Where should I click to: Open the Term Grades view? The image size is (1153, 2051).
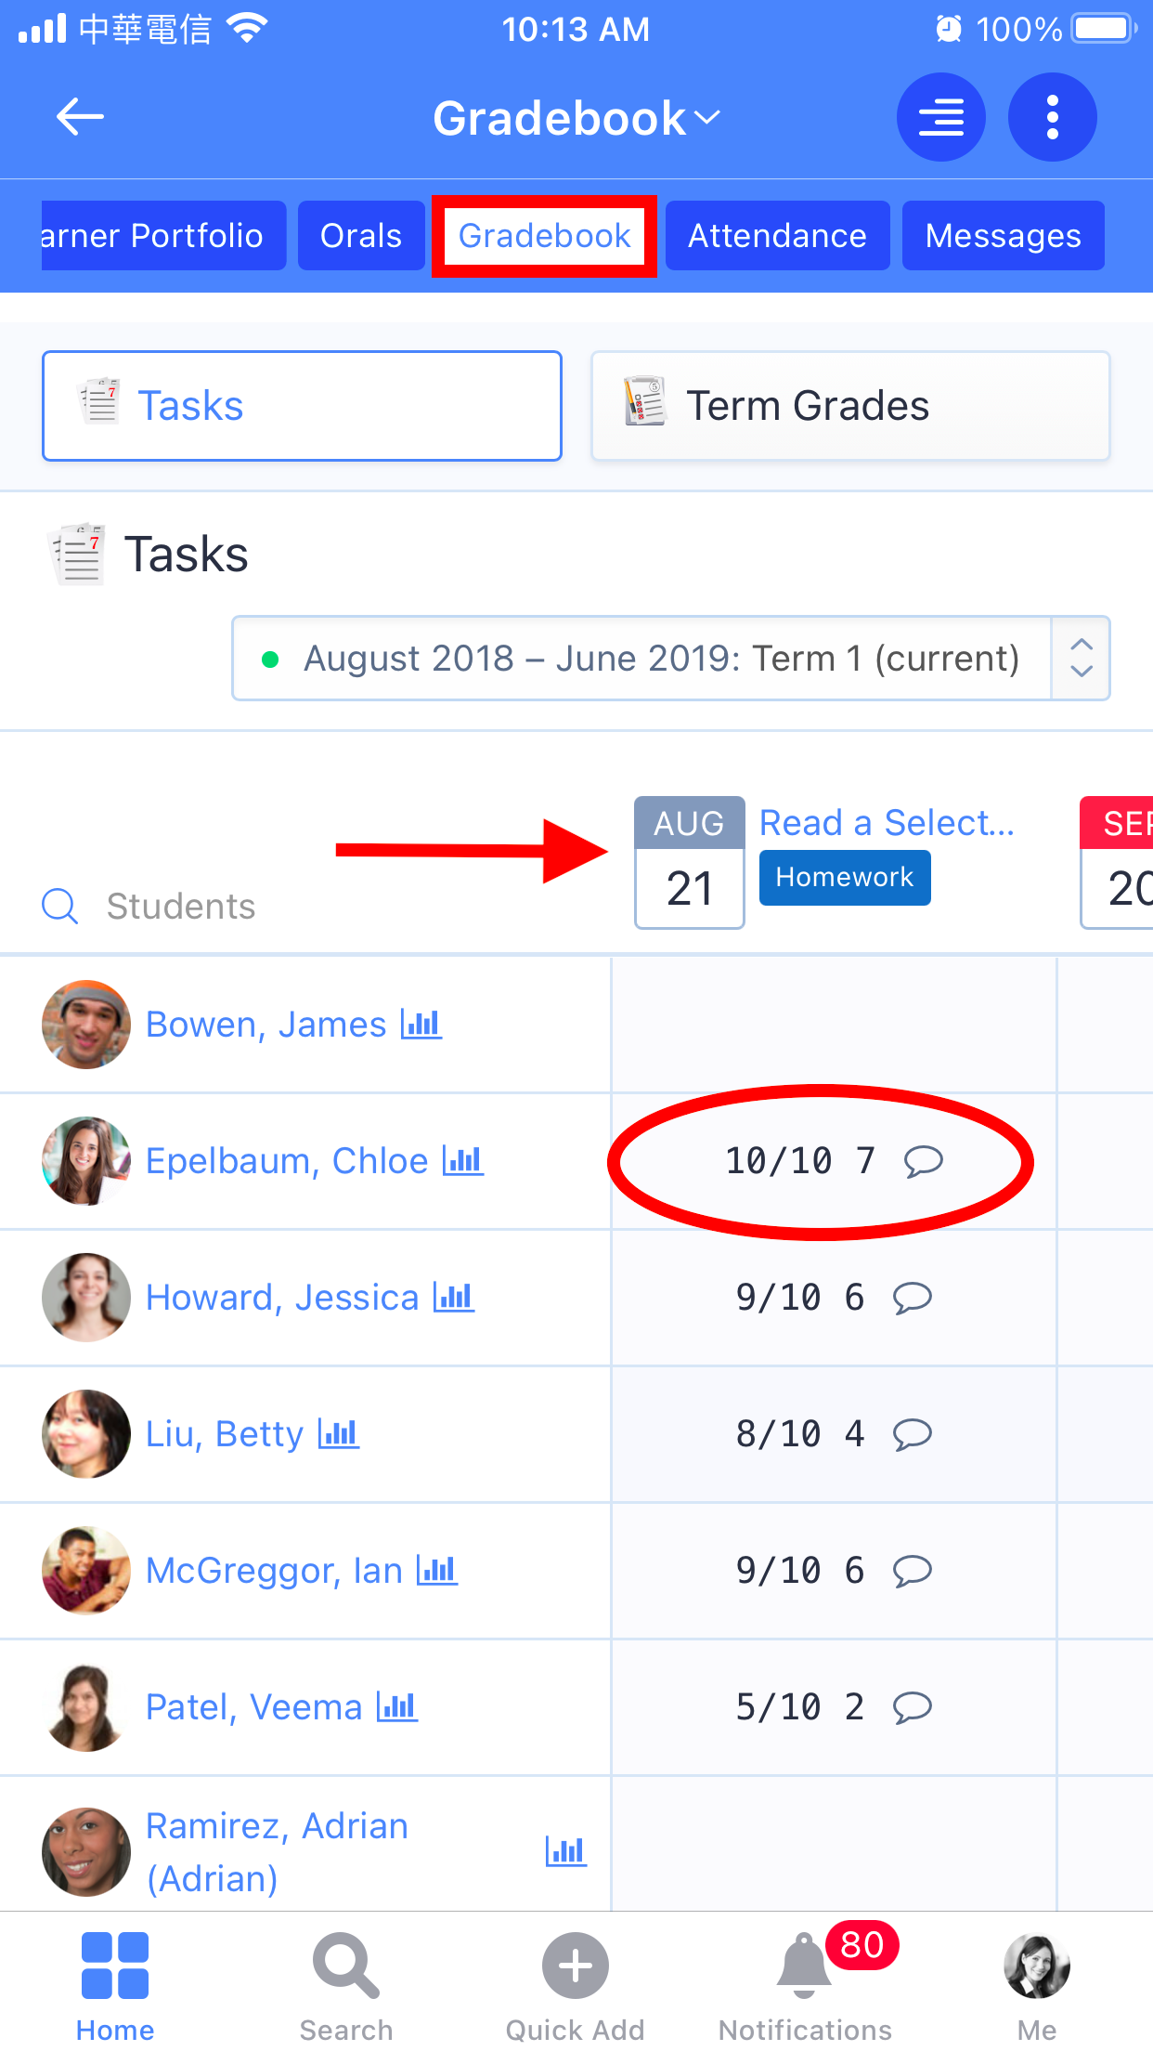(x=850, y=406)
